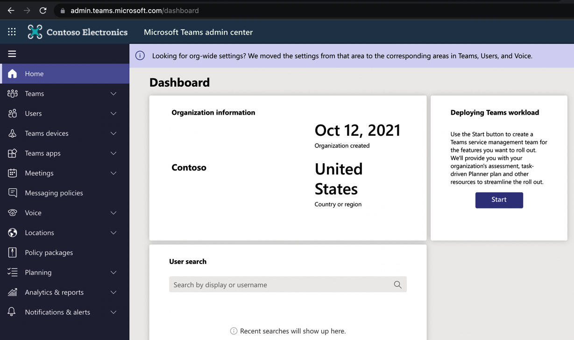
Task: Click the Messaging policies chat icon
Action: (x=13, y=193)
